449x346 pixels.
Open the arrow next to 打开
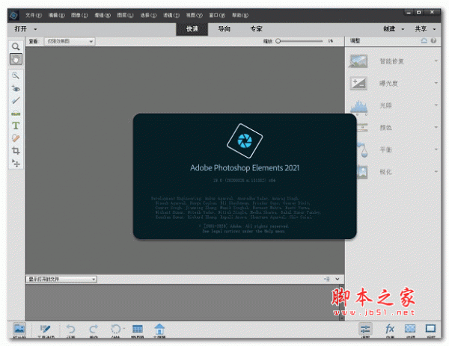(35, 29)
